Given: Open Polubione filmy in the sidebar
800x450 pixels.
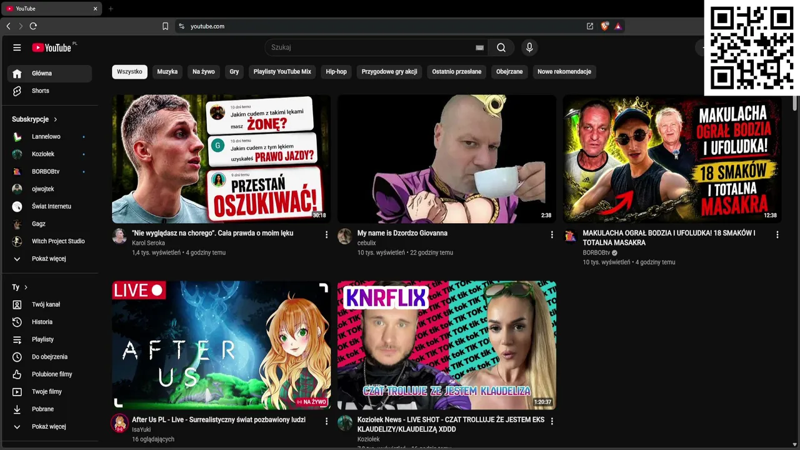Looking at the screenshot, I should (49, 375).
